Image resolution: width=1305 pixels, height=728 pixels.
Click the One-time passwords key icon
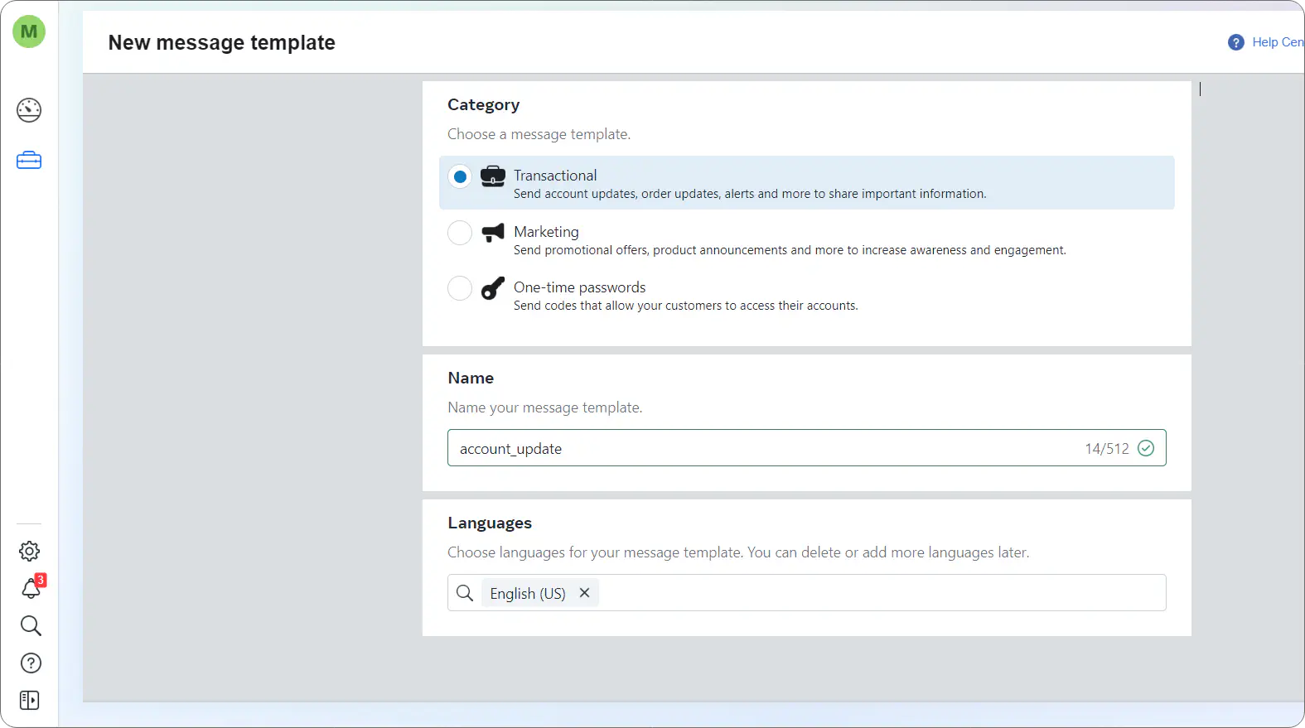(x=493, y=287)
